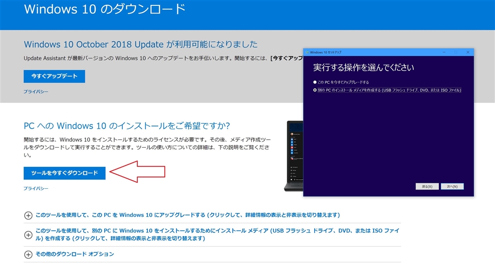Open the プライバシー link under 今すぐアップデート
Viewport: 495px width, 270px height.
(36, 91)
